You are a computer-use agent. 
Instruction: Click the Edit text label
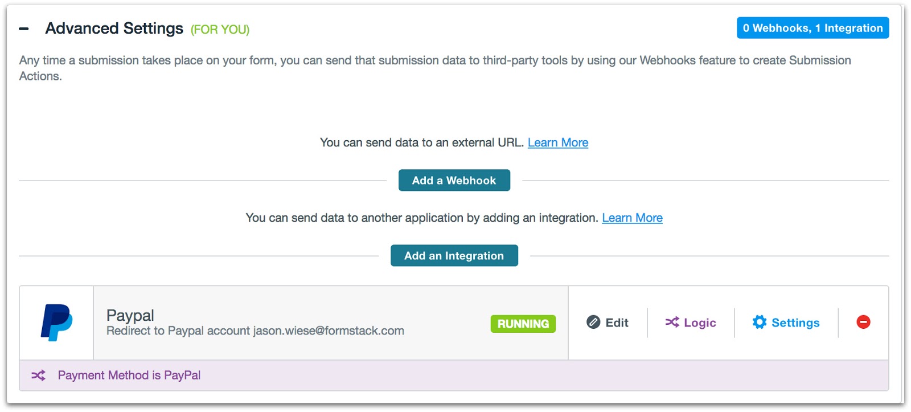tap(617, 323)
